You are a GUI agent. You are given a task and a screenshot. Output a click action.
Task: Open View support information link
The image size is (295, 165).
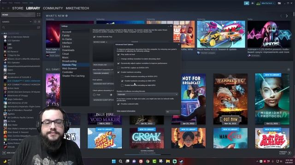(x=126, y=111)
